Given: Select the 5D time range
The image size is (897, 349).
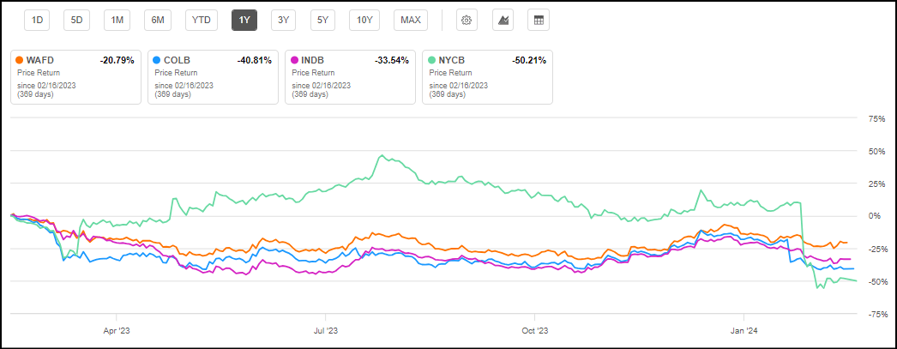Looking at the screenshot, I should pyautogui.click(x=76, y=20).
